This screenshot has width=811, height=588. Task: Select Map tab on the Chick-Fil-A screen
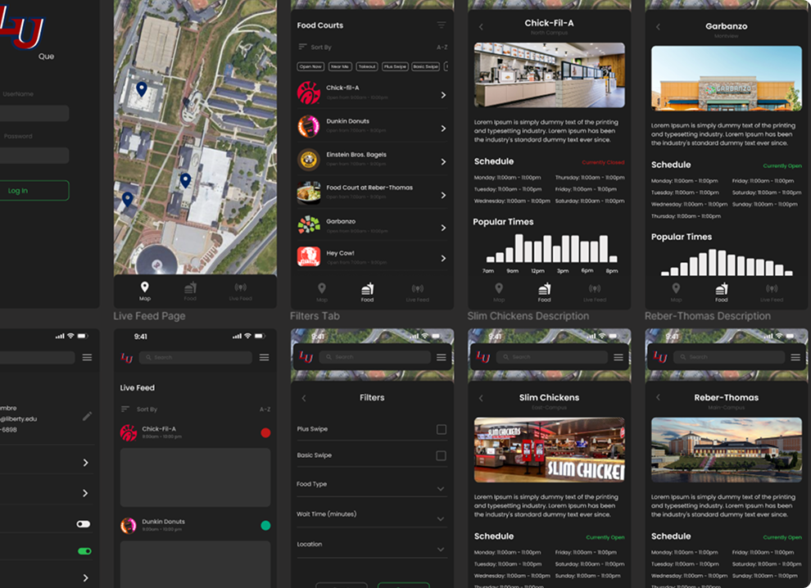[499, 292]
